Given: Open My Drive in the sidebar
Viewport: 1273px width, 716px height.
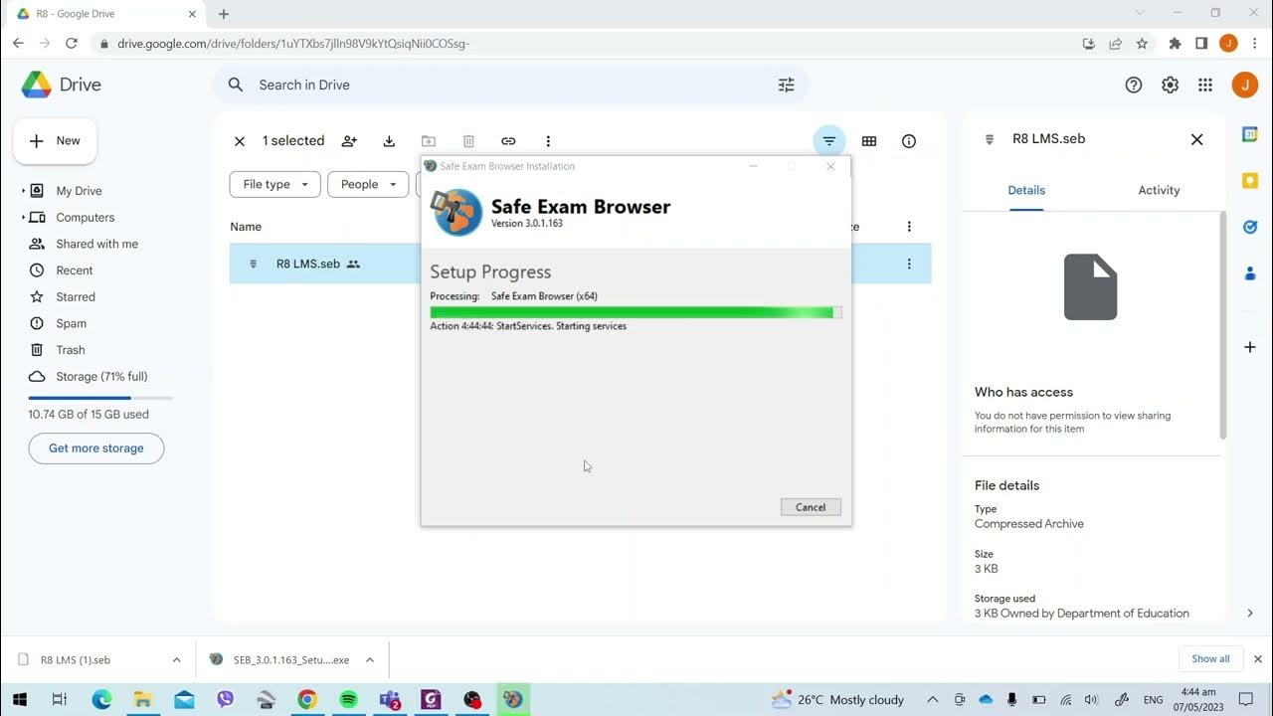Looking at the screenshot, I should 79,191.
